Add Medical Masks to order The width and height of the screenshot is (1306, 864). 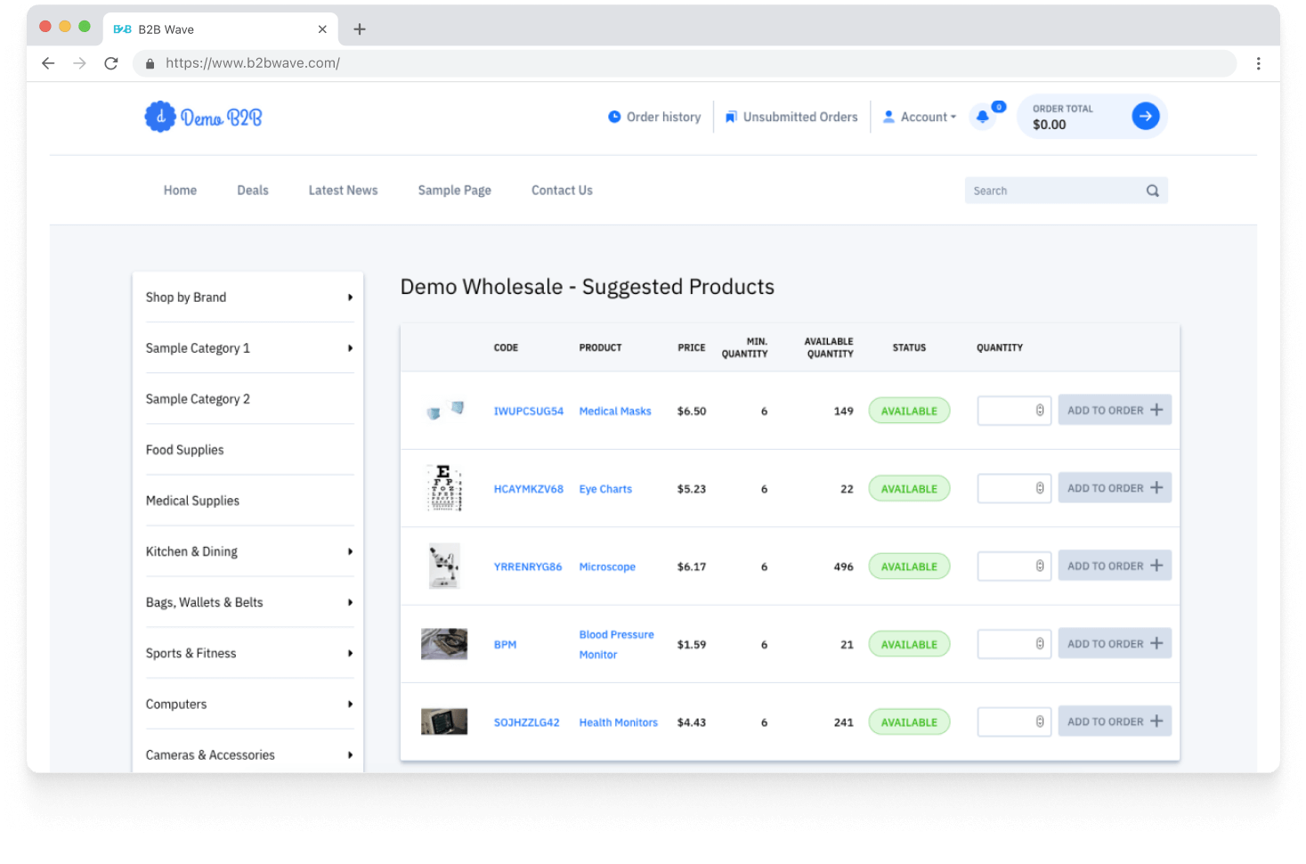tap(1114, 411)
